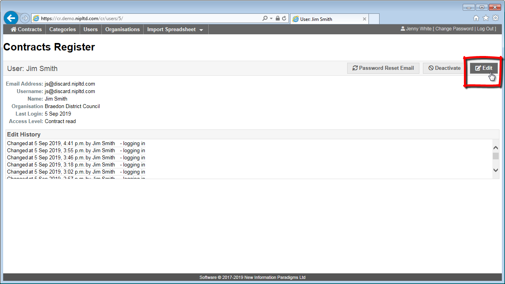Open the browser settings gear icon

tap(496, 18)
